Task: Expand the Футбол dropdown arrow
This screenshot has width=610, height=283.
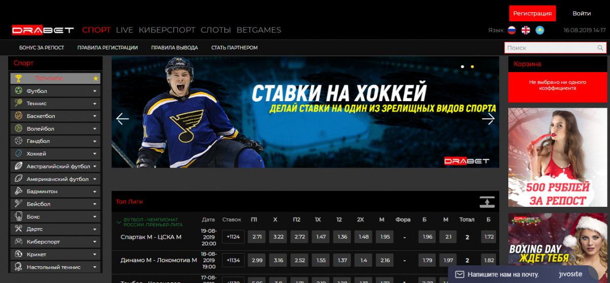Action: pyautogui.click(x=95, y=91)
